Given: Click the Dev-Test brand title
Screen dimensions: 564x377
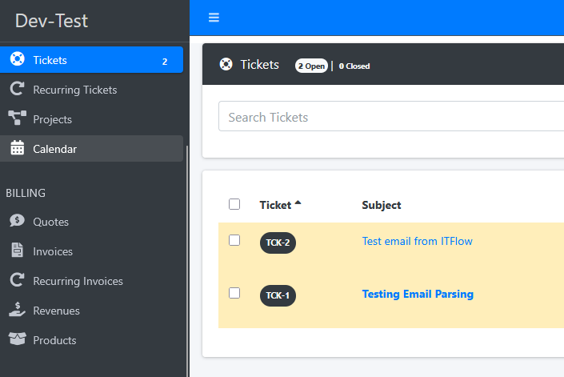Looking at the screenshot, I should click(x=51, y=21).
